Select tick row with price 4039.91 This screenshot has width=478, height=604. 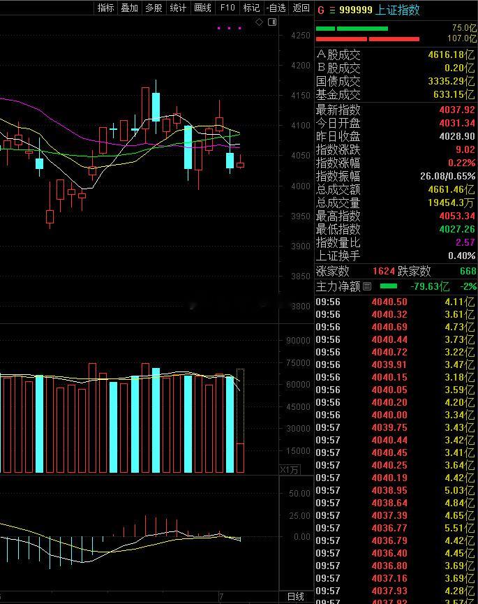coord(396,364)
